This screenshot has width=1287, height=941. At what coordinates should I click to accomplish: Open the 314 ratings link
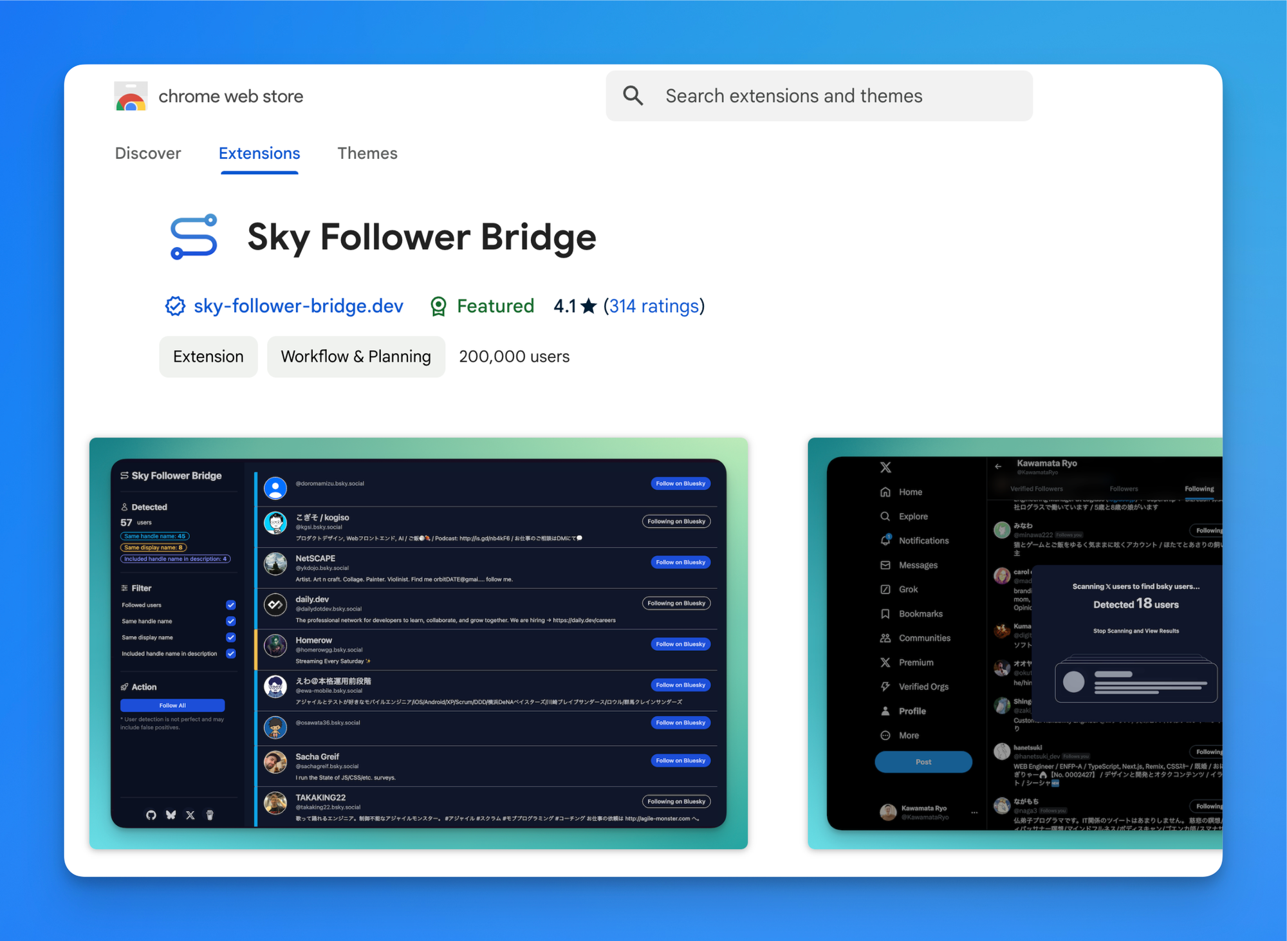(x=654, y=306)
